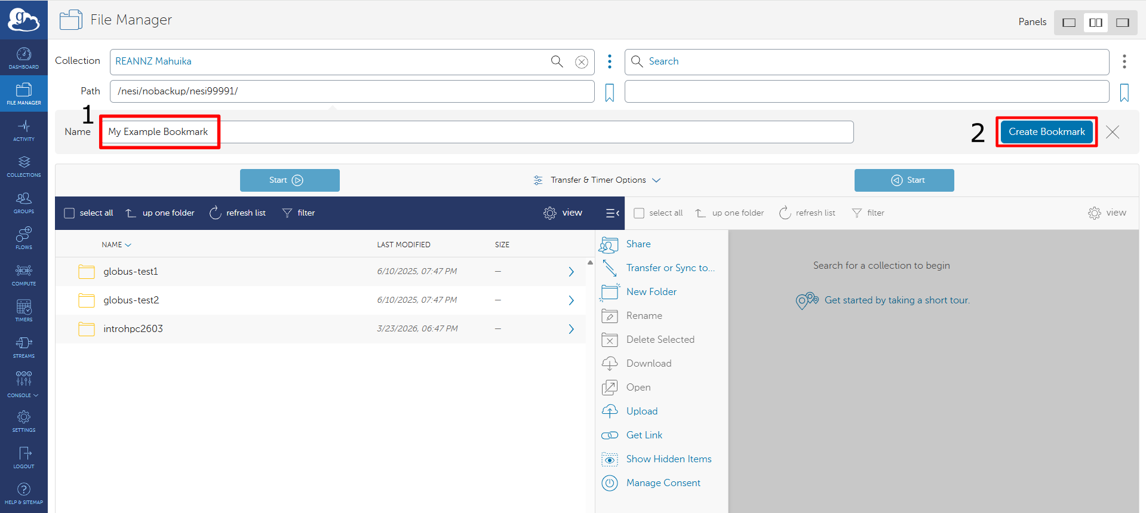Image resolution: width=1146 pixels, height=513 pixels.
Task: Select the globus-test2 folder row
Action: (x=321, y=300)
